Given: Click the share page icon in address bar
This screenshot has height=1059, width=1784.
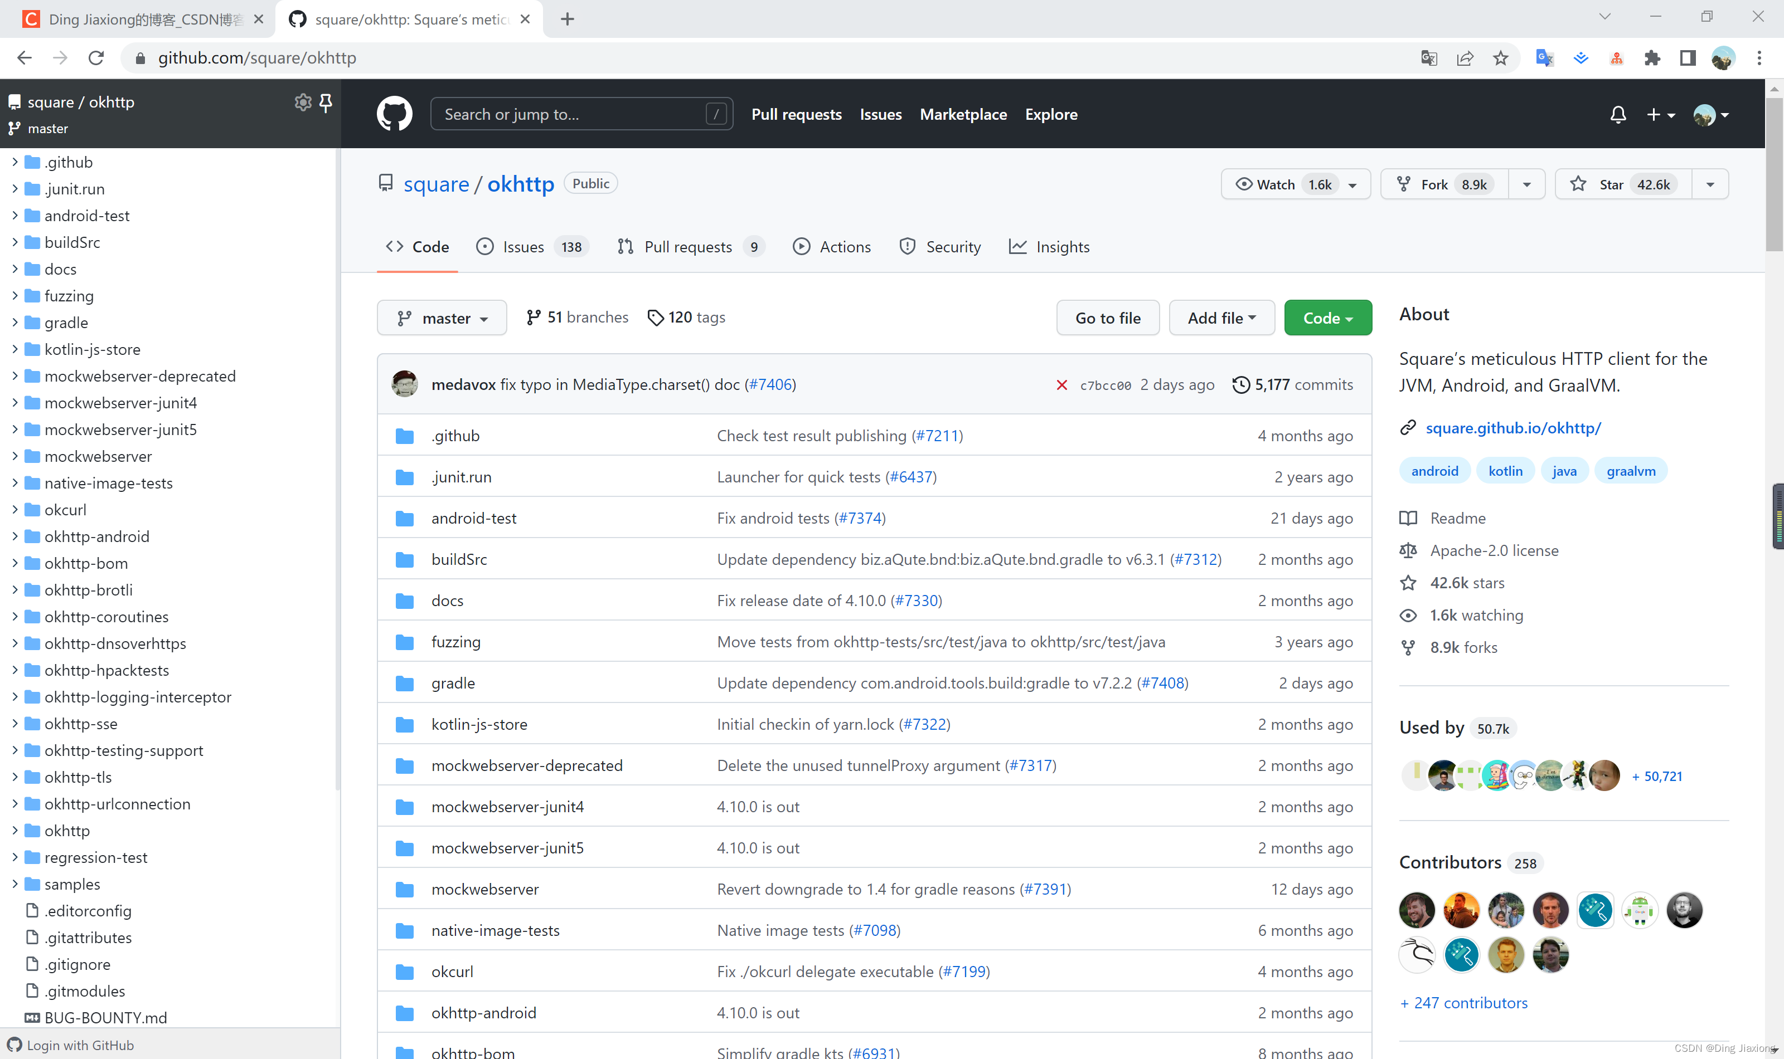Looking at the screenshot, I should pos(1465,58).
